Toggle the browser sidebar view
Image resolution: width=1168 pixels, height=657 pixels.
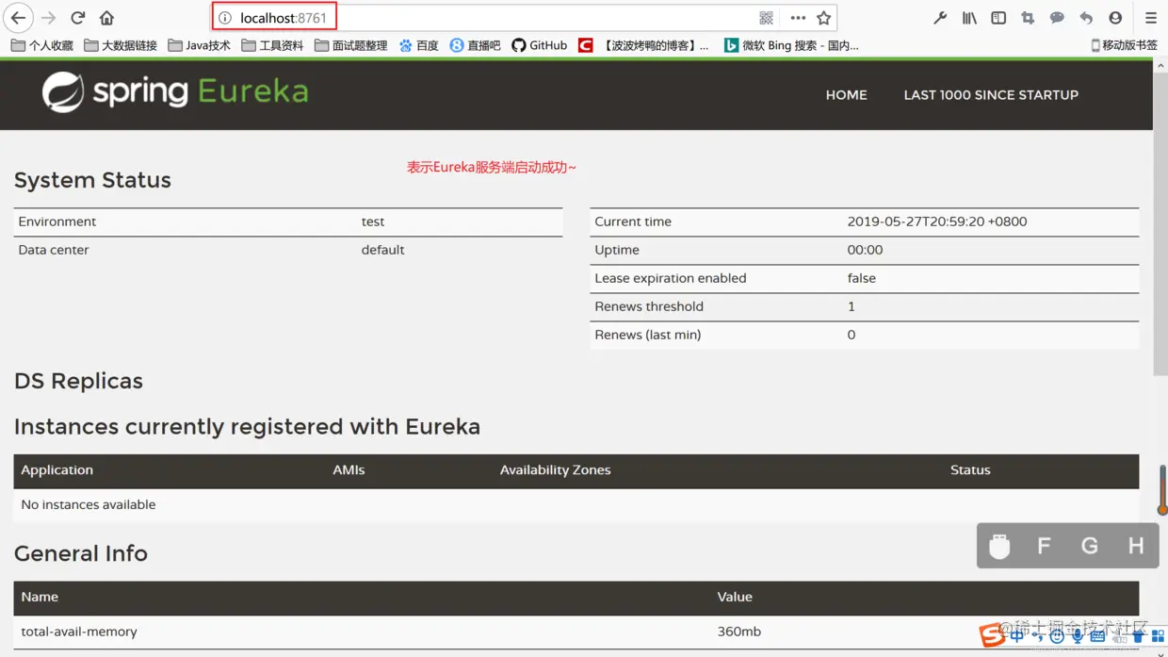tap(998, 18)
